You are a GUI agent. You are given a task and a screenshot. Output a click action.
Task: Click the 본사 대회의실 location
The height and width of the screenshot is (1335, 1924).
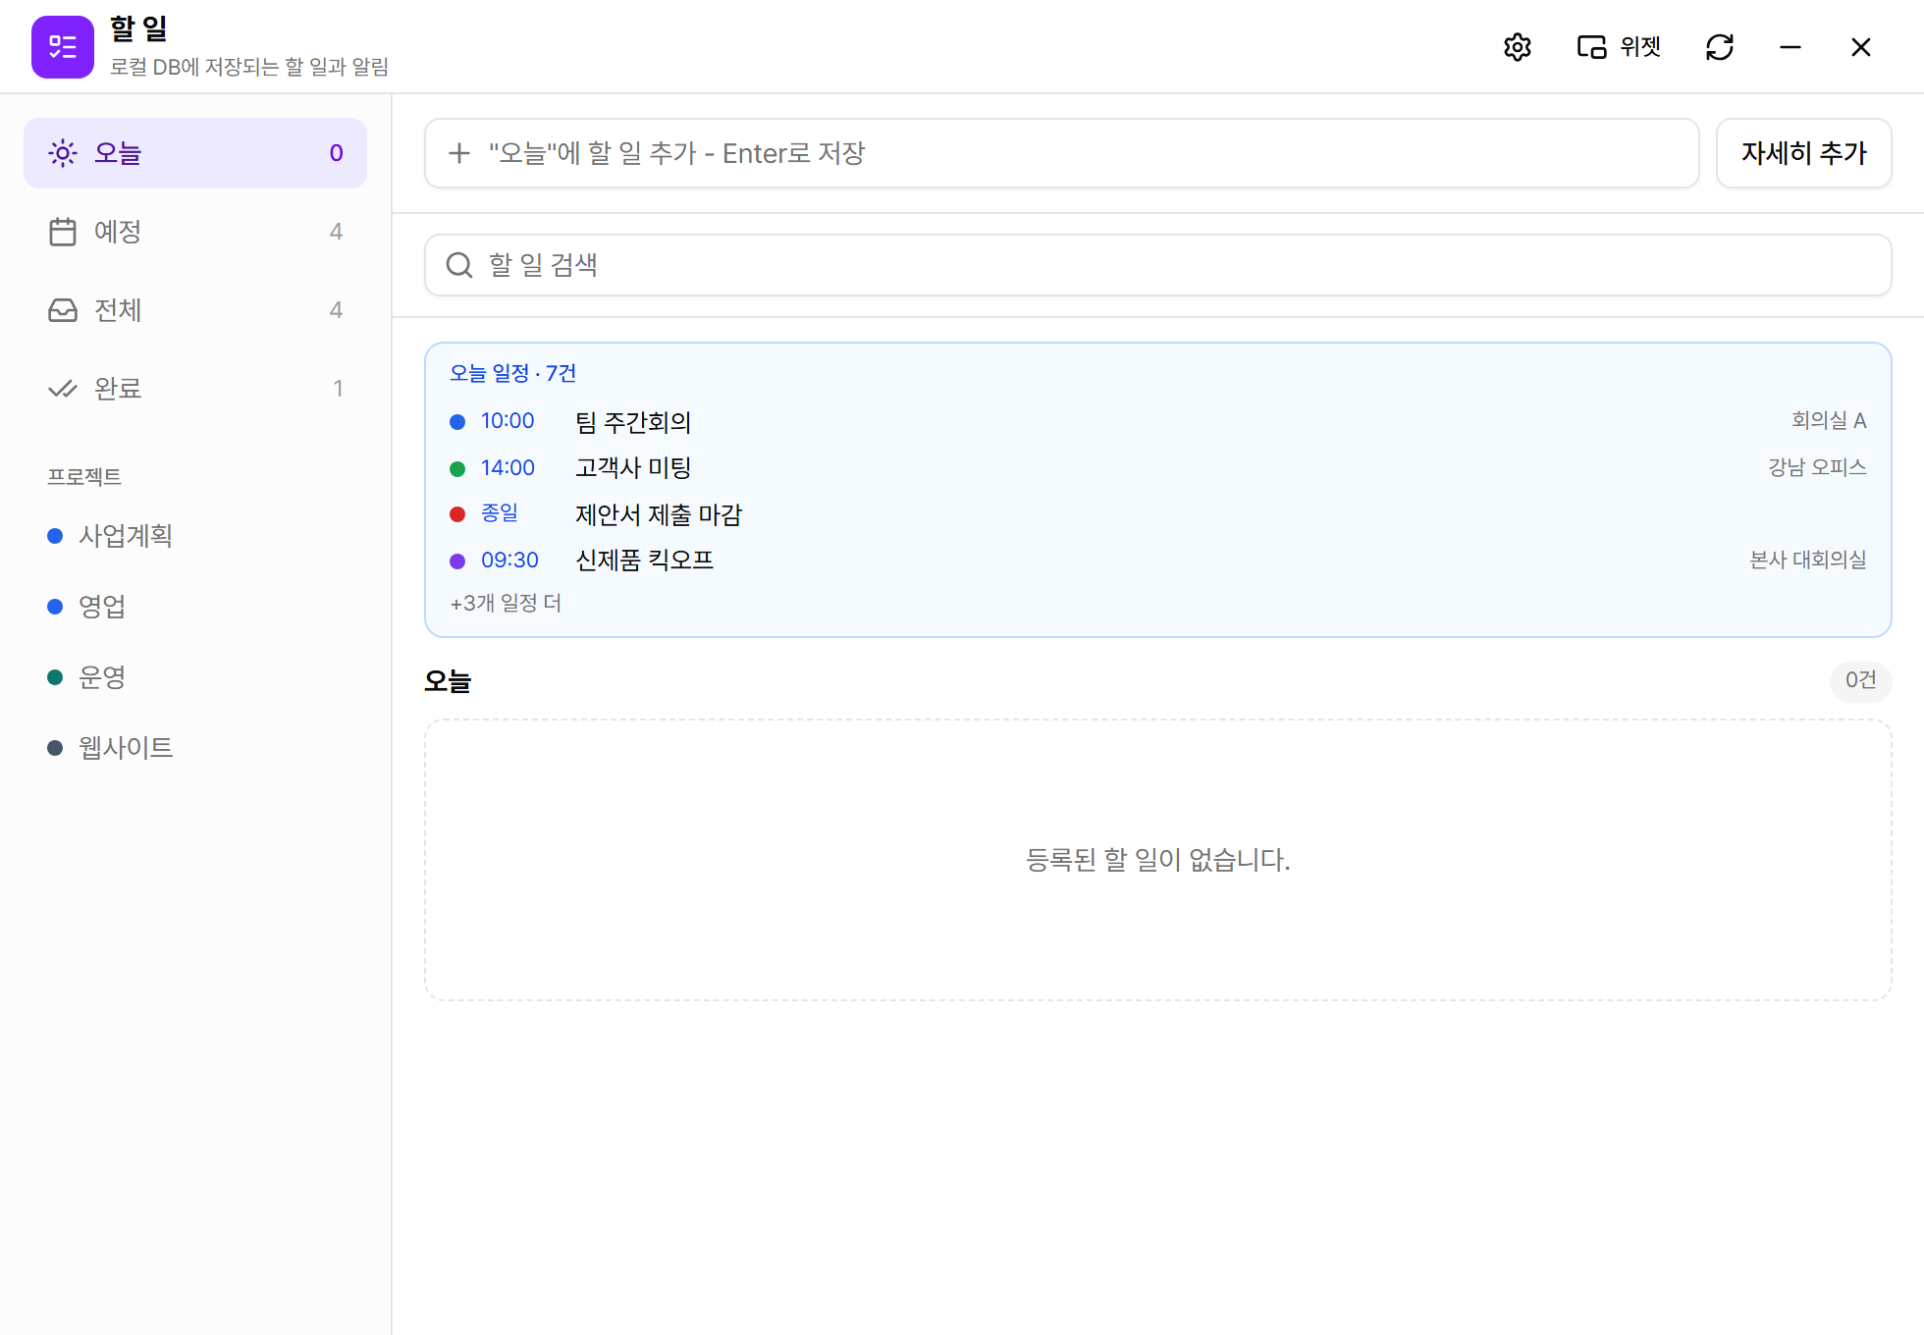[1808, 560]
